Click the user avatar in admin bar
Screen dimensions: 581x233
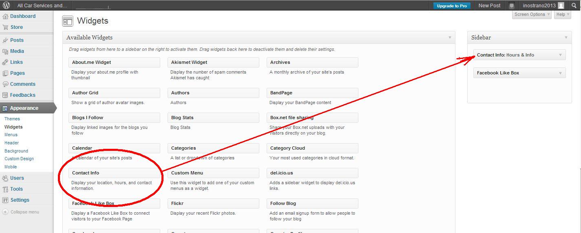561,6
